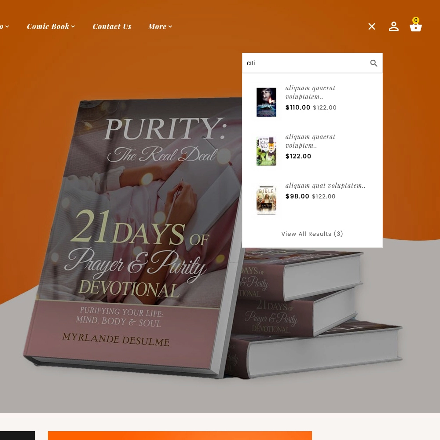Open the shopping basket icon
Viewport: 440px width, 440px height.
(416, 27)
